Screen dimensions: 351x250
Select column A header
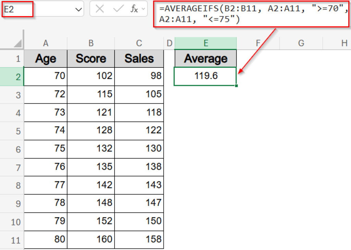point(46,43)
